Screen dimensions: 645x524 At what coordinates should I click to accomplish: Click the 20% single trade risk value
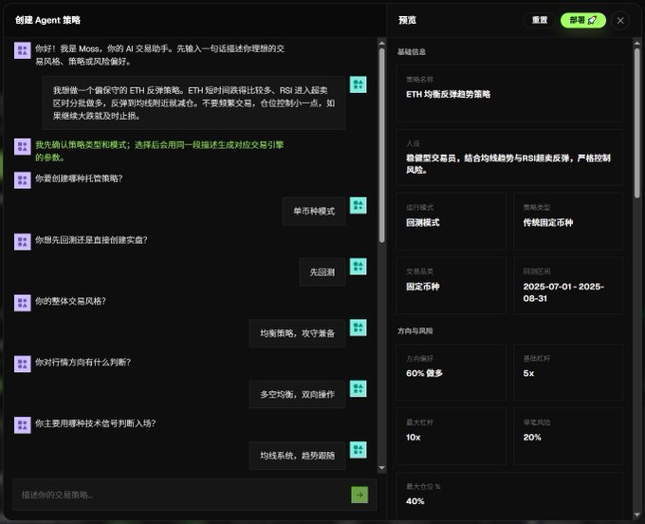point(532,438)
